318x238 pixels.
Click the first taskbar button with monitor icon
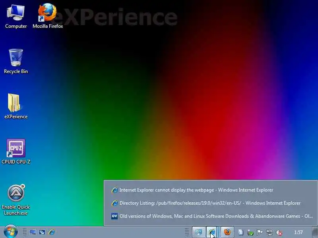click(198, 232)
